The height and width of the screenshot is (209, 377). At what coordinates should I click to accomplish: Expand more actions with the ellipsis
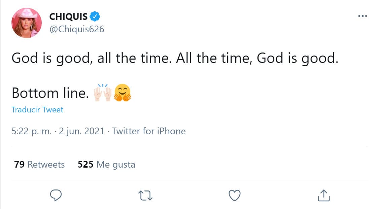tap(363, 15)
